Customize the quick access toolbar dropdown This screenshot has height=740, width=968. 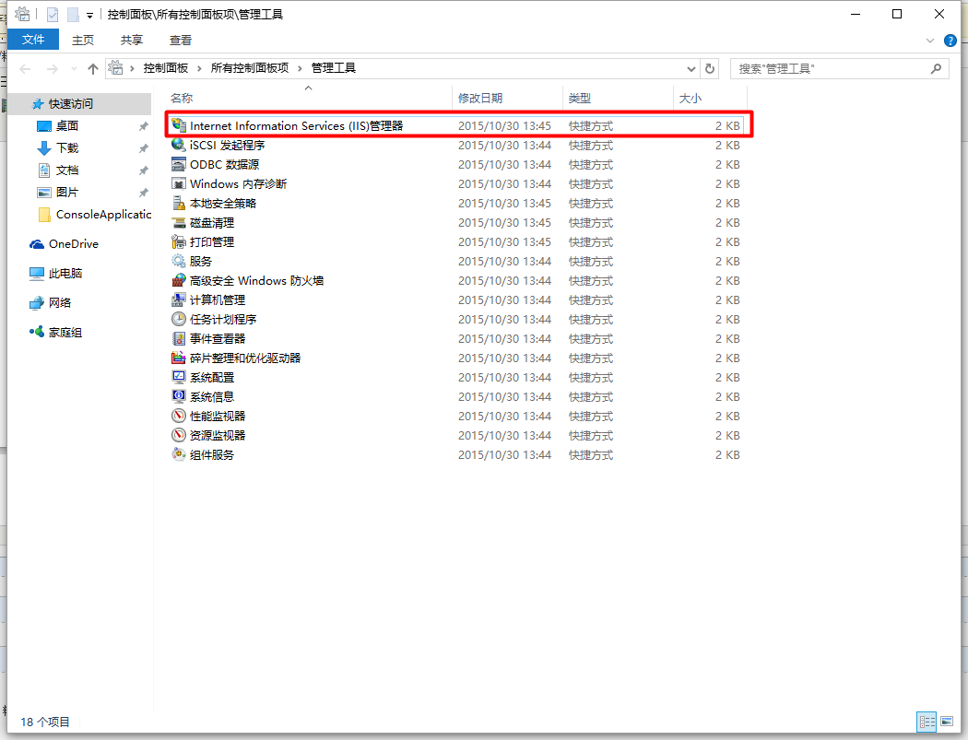point(89,14)
